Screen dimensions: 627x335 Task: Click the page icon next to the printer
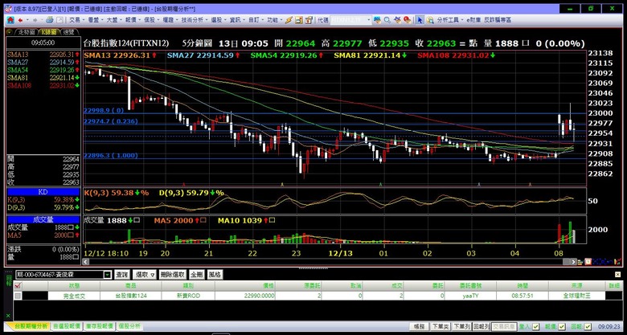[x=59, y=19]
